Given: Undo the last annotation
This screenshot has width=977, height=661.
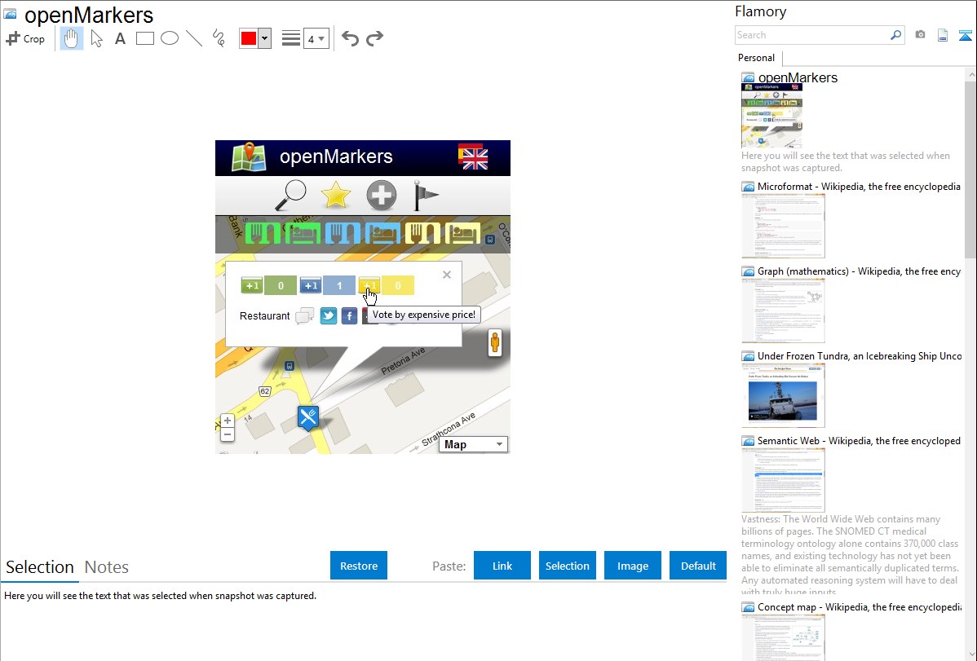Looking at the screenshot, I should coord(350,38).
